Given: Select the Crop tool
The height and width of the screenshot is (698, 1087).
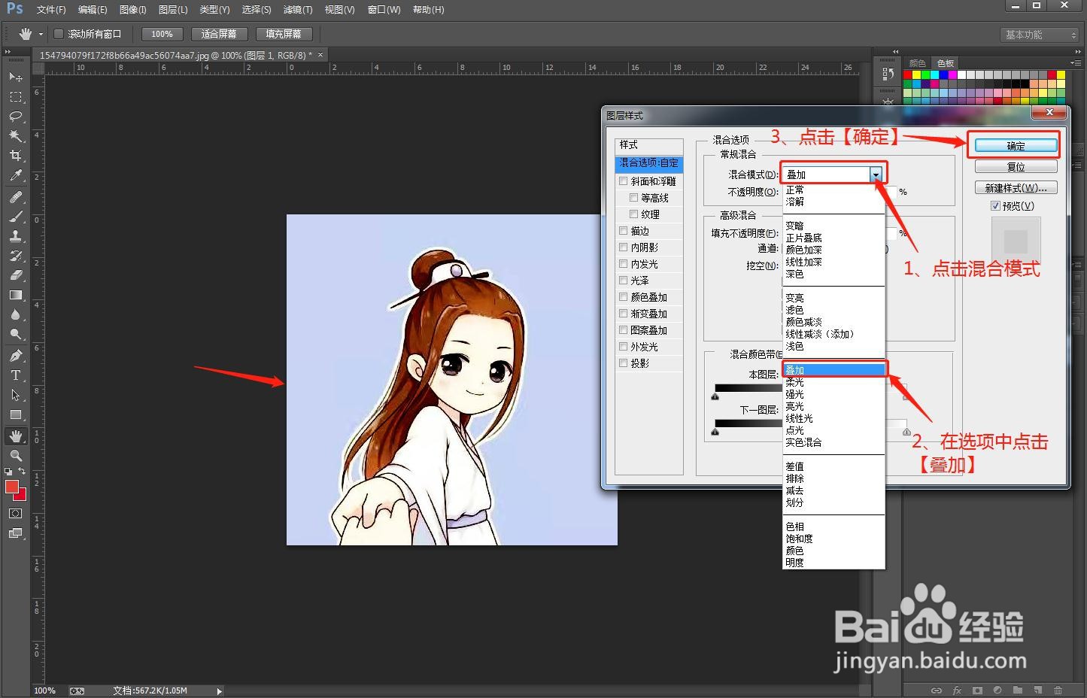Looking at the screenshot, I should 15,156.
